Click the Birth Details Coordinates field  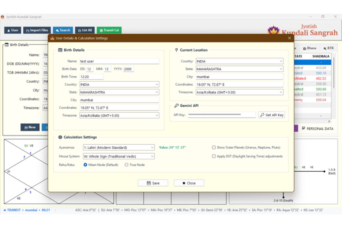(119, 108)
